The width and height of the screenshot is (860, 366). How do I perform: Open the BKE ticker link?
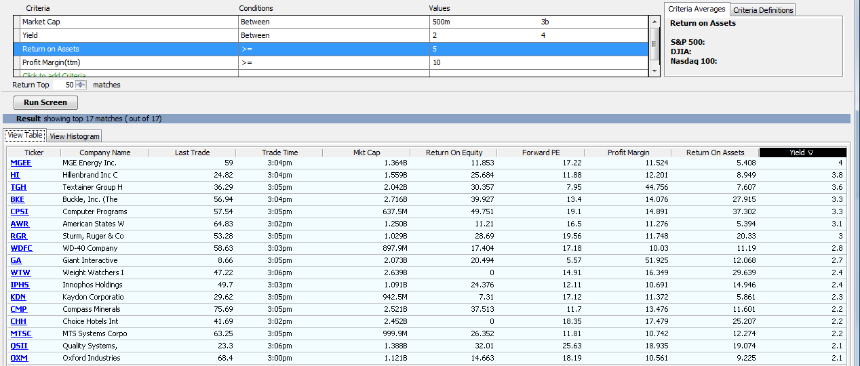tap(18, 199)
